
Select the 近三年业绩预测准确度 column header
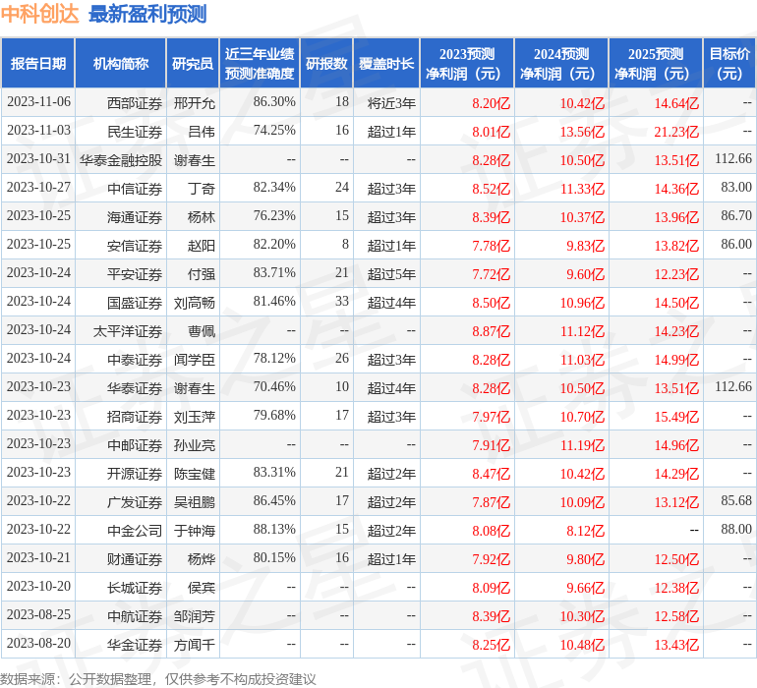point(260,63)
